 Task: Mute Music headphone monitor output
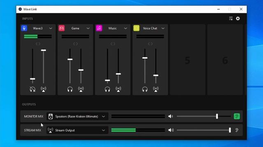[107, 89]
